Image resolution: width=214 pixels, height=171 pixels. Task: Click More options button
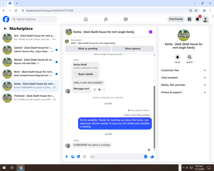click(133, 49)
